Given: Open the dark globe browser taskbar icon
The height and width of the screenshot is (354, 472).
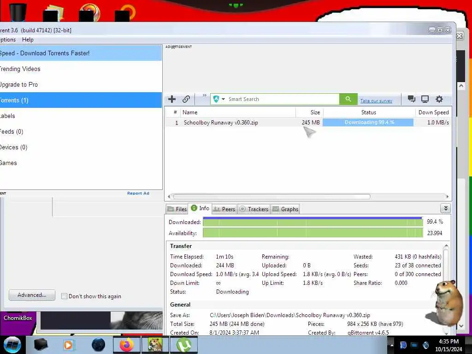Looking at the screenshot, I should point(99,345).
